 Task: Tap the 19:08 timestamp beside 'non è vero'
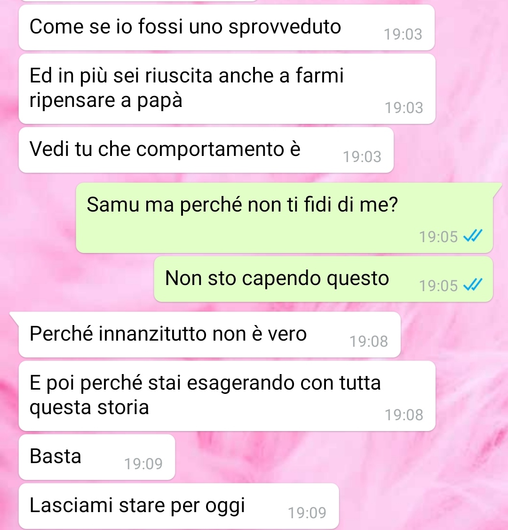coord(369,342)
